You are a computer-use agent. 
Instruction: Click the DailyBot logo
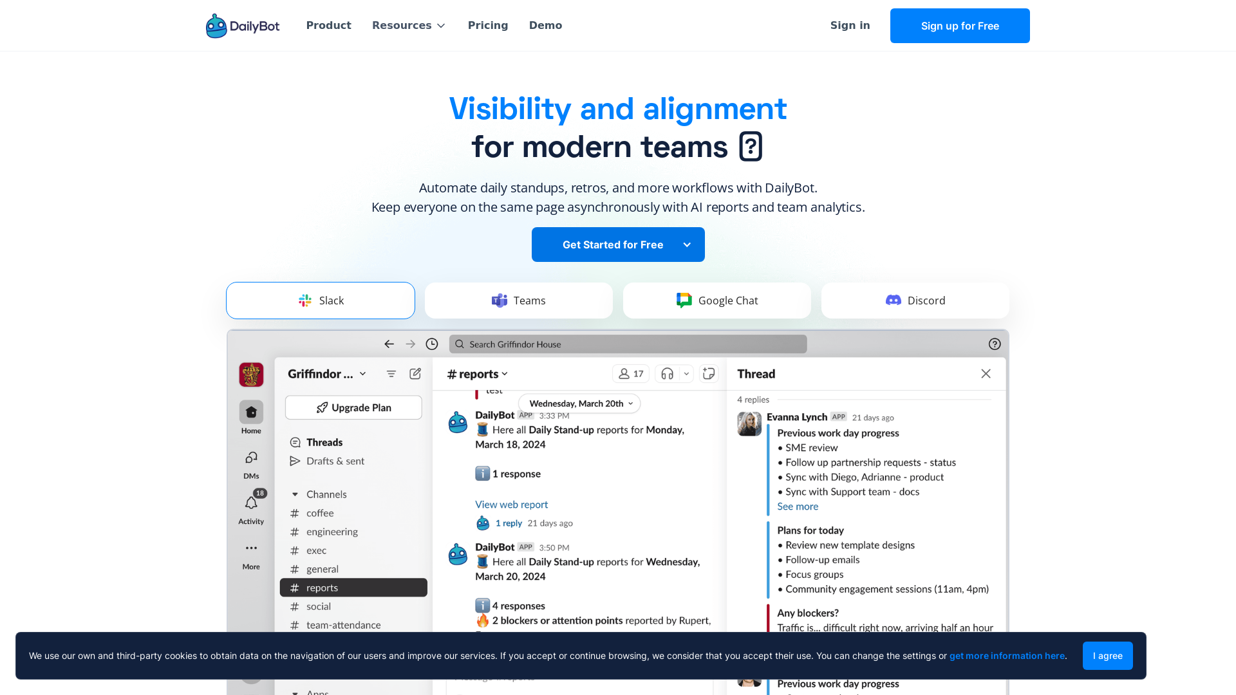coord(243,26)
